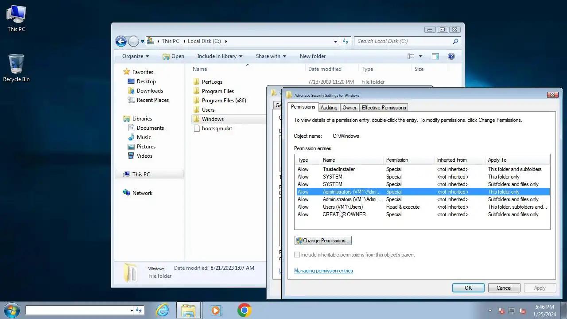Click the Open toolbar button
567x319 pixels.
coord(173,56)
